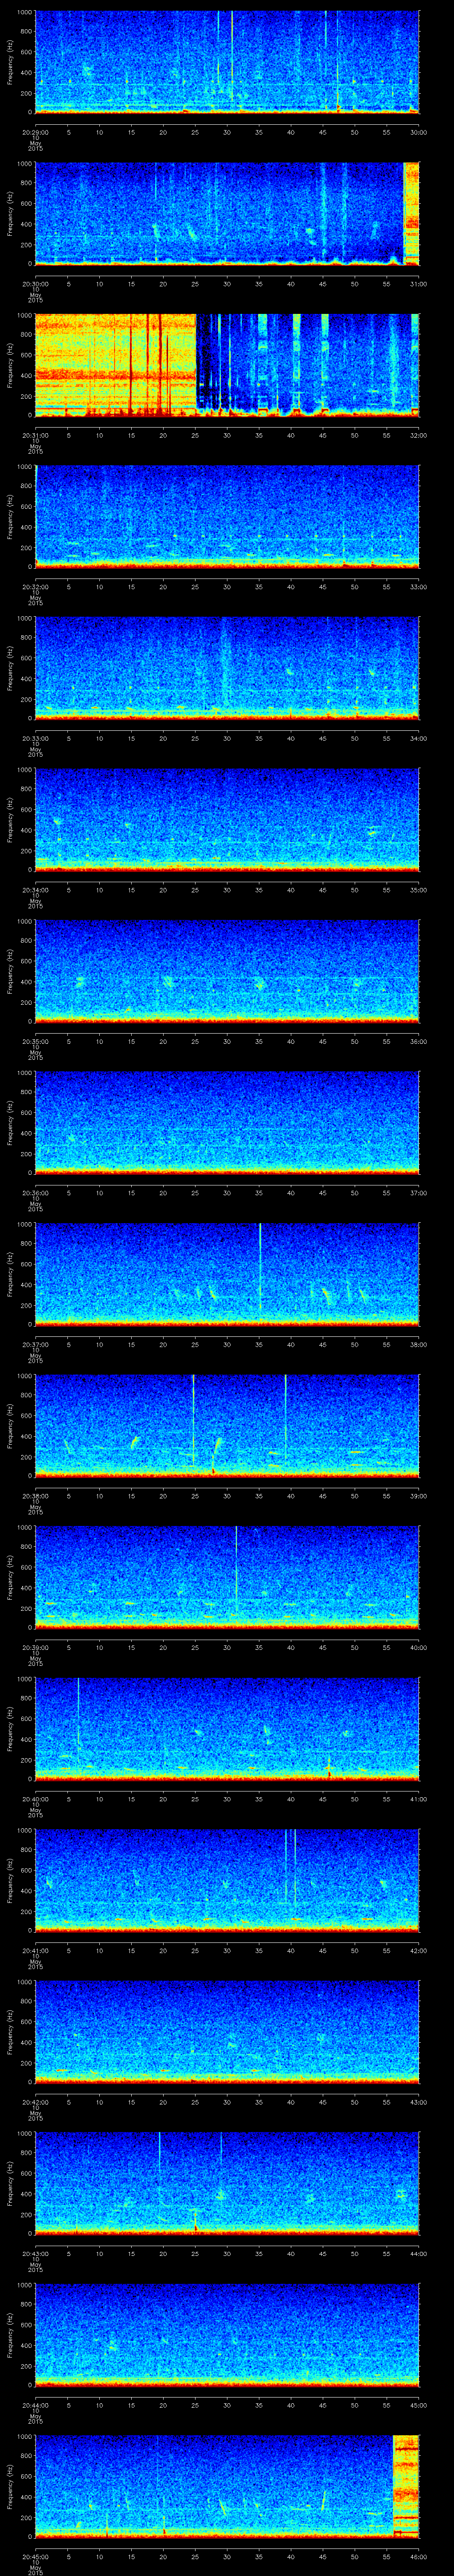Open the spectrogram panel starting at 20:33:00

click(x=227, y=669)
